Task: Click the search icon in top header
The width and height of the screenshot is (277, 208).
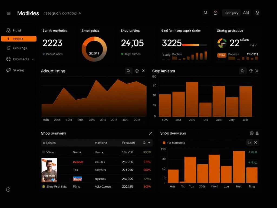Action: pos(206,13)
